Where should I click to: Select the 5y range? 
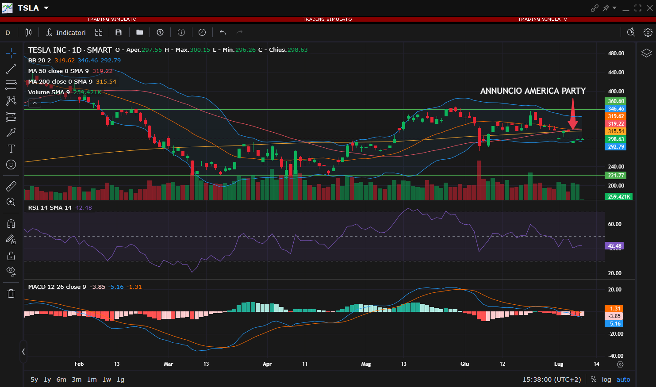click(34, 379)
